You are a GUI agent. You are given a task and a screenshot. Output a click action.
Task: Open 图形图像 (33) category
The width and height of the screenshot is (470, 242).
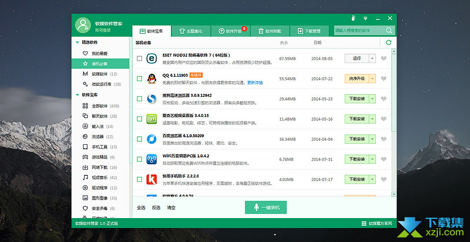pyautogui.click(x=100, y=198)
